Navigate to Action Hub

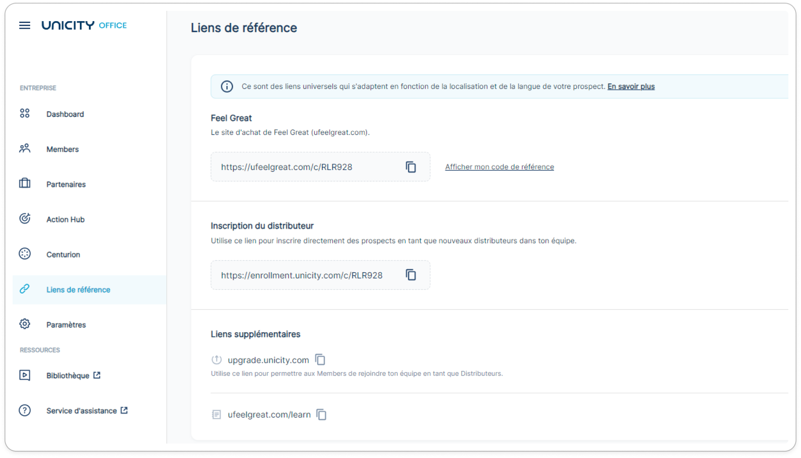(89, 220)
